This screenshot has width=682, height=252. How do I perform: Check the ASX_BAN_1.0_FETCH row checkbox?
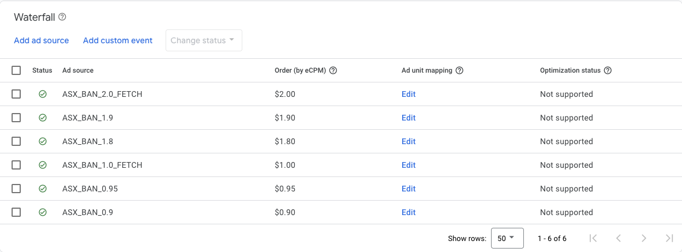click(16, 165)
